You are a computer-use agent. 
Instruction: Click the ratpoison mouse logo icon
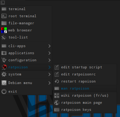(4, 67)
